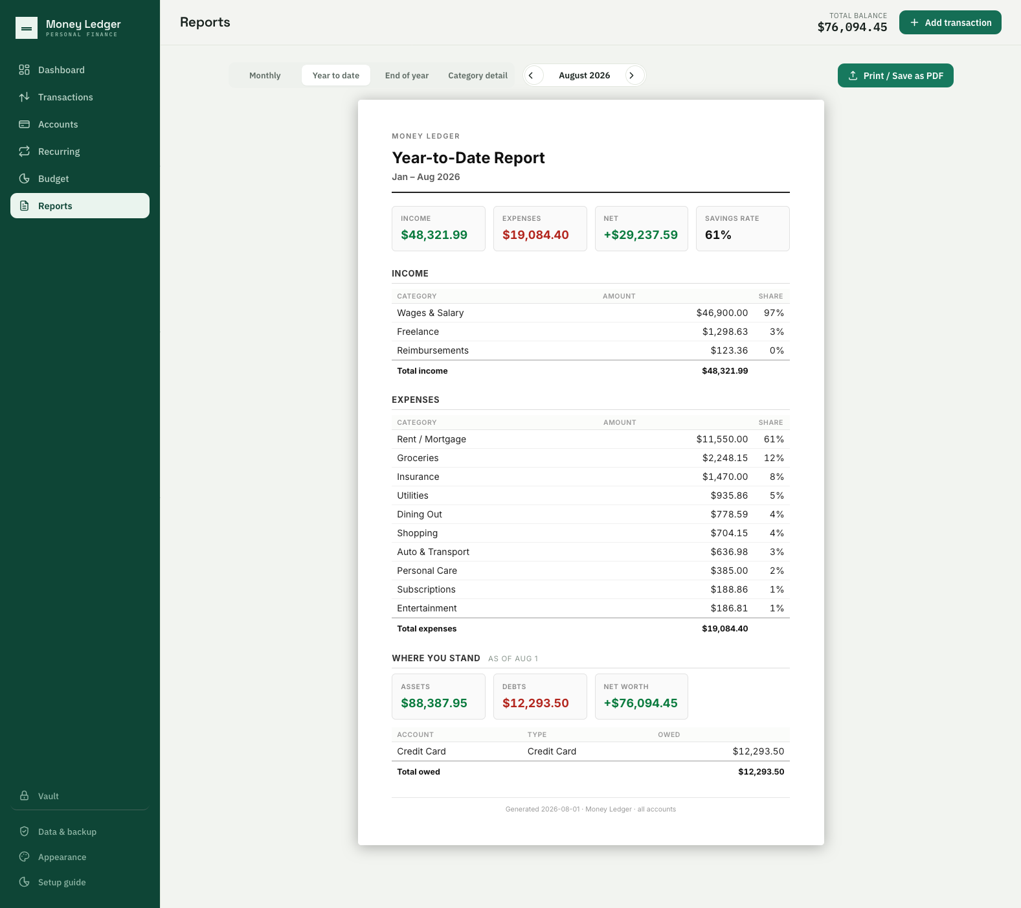
Task: Open Data & backup settings
Action: tap(80, 832)
